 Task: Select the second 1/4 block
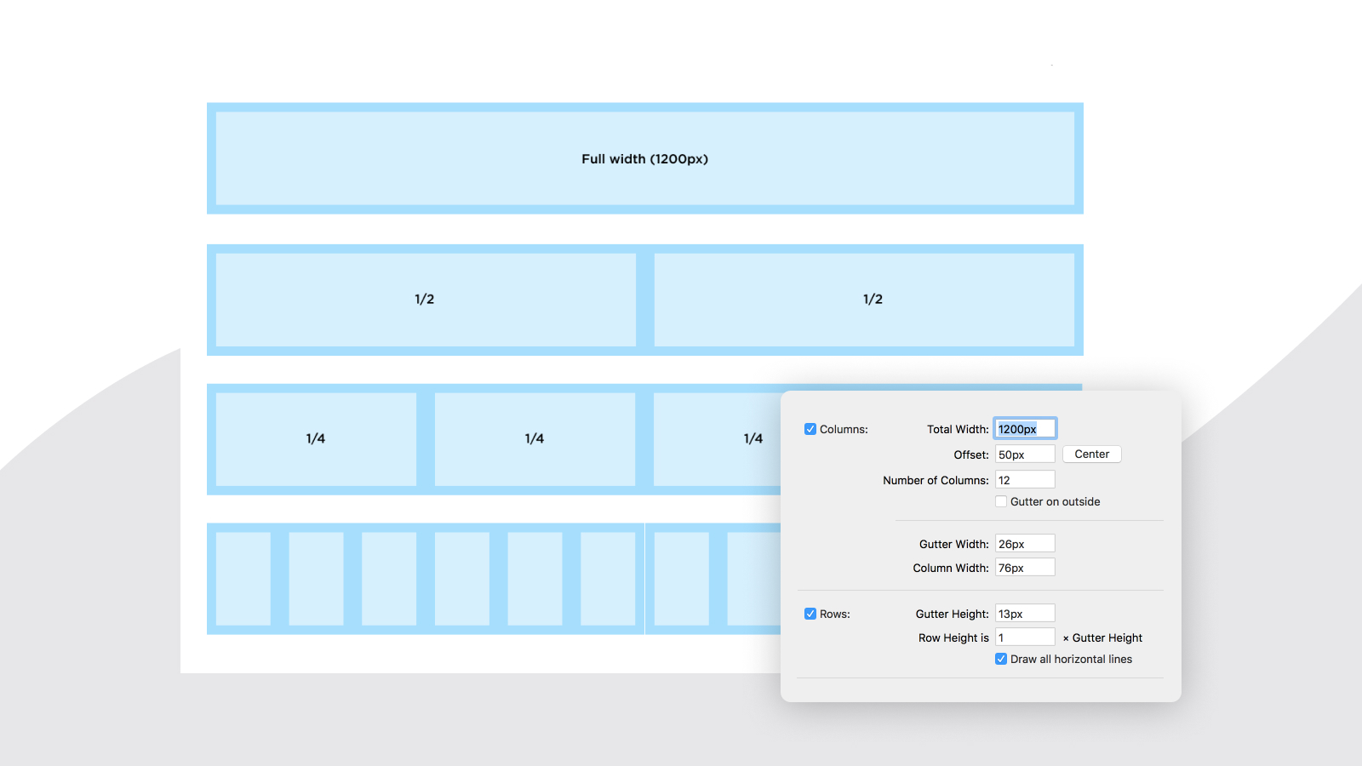(535, 439)
